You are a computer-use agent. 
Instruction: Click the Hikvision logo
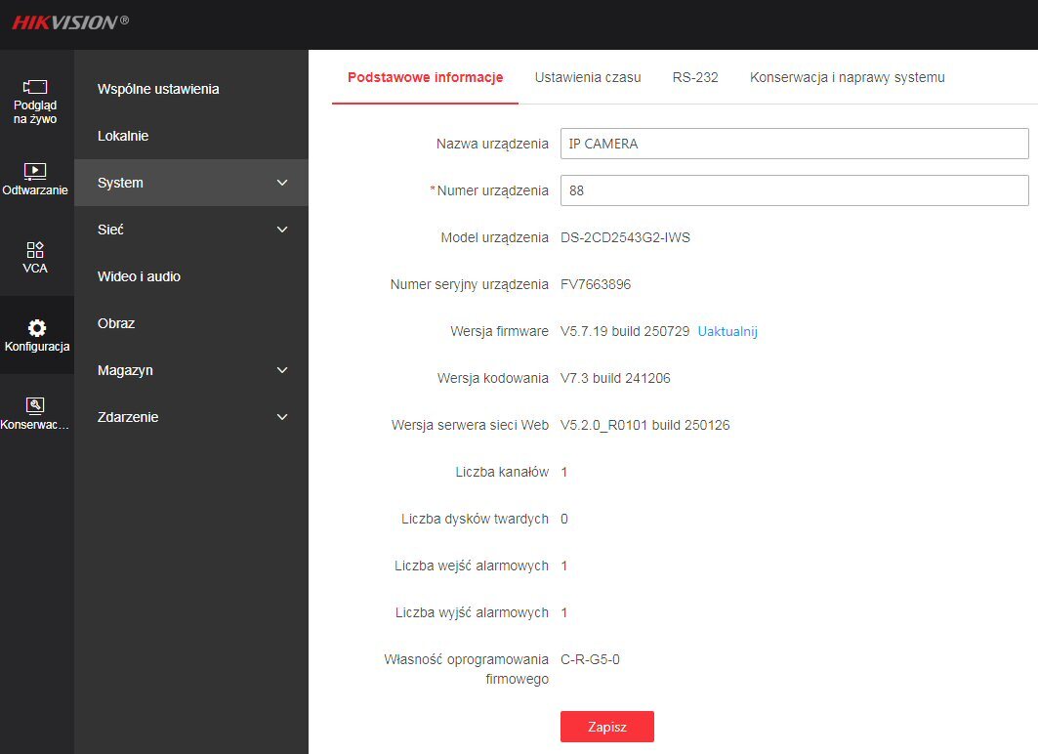[x=70, y=21]
